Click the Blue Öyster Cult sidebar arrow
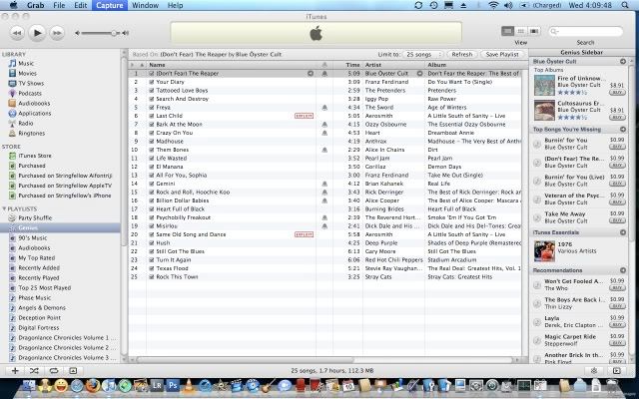 624,63
